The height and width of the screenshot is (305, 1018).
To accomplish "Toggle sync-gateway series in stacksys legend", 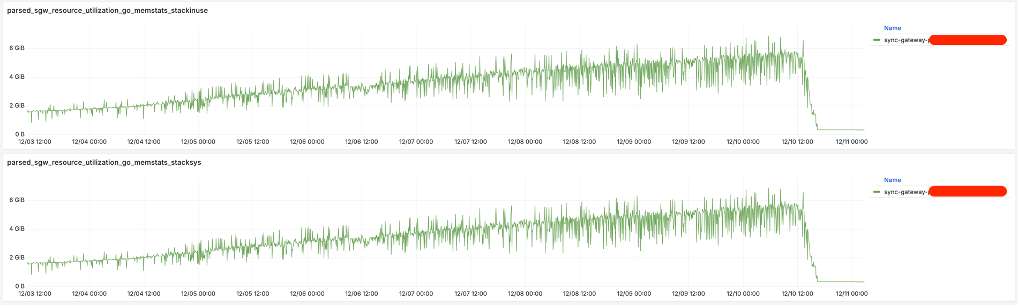I will (x=905, y=192).
